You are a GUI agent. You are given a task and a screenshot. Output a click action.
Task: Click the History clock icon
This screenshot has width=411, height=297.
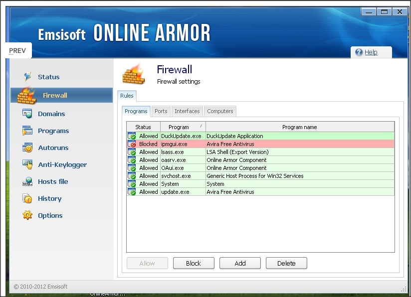[27, 198]
